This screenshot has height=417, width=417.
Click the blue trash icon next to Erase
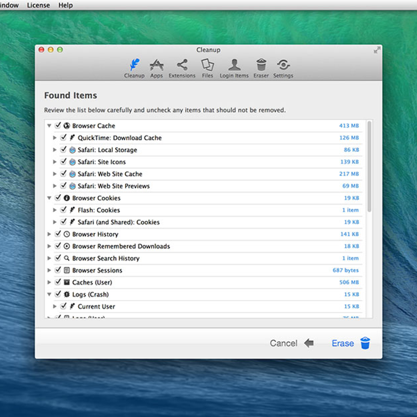[365, 343]
